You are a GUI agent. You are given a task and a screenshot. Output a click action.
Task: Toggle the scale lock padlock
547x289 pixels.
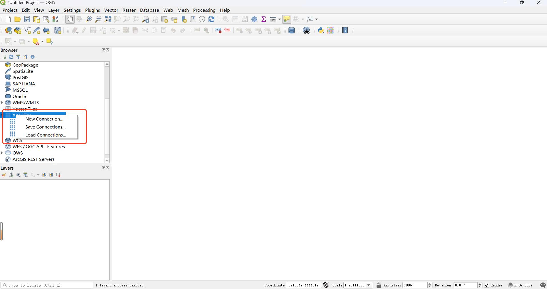pos(379,285)
